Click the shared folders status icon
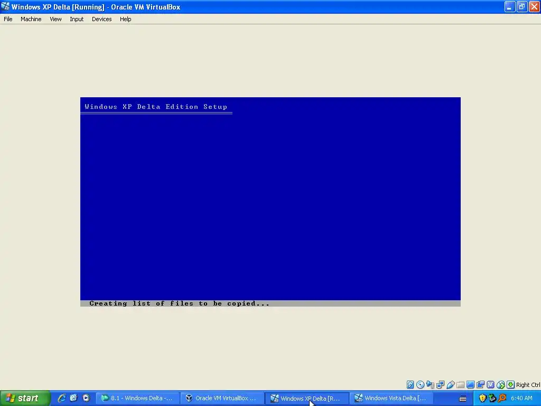Image resolution: width=541 pixels, height=406 pixels. 460,385
